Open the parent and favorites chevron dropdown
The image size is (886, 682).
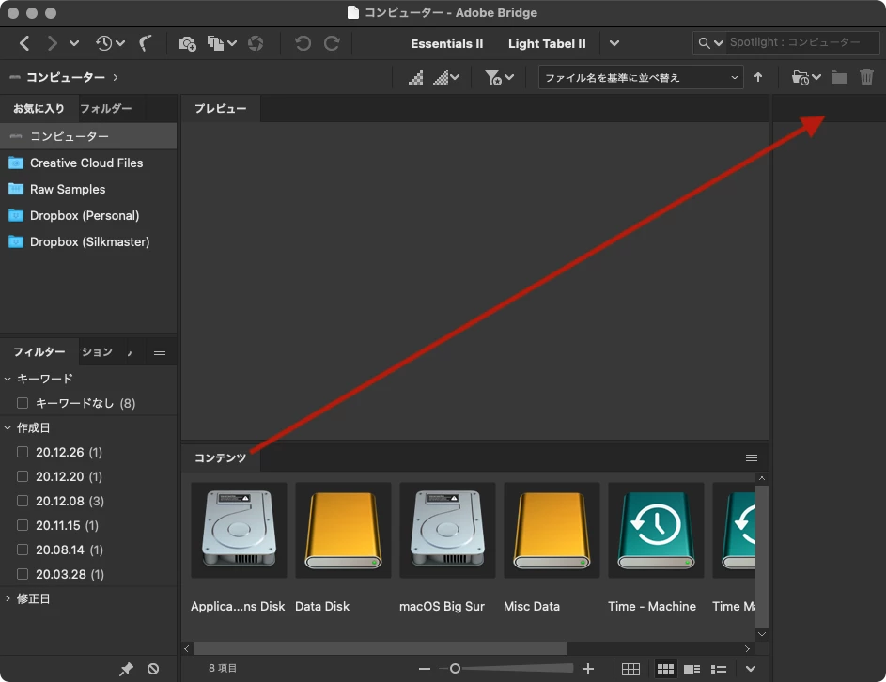coord(74,43)
